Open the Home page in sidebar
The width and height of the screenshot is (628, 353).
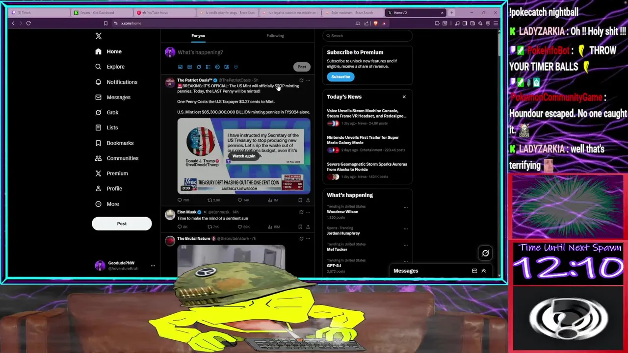pyautogui.click(x=108, y=51)
